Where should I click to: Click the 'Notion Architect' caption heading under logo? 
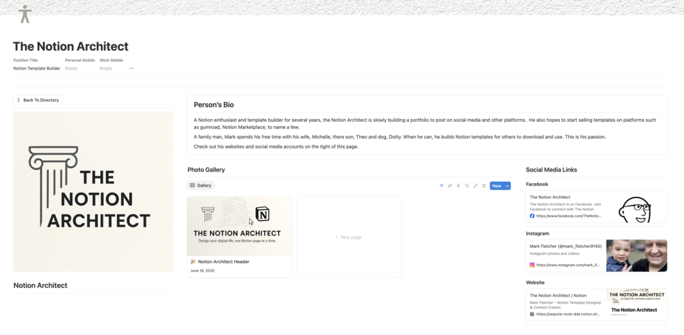[x=40, y=285]
